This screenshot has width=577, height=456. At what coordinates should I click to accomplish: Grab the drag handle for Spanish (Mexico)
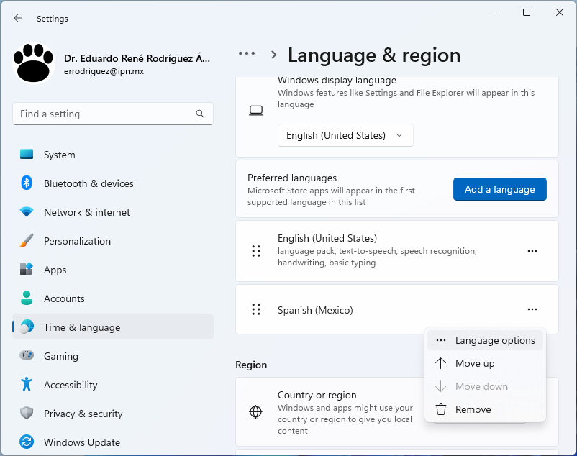(x=255, y=309)
